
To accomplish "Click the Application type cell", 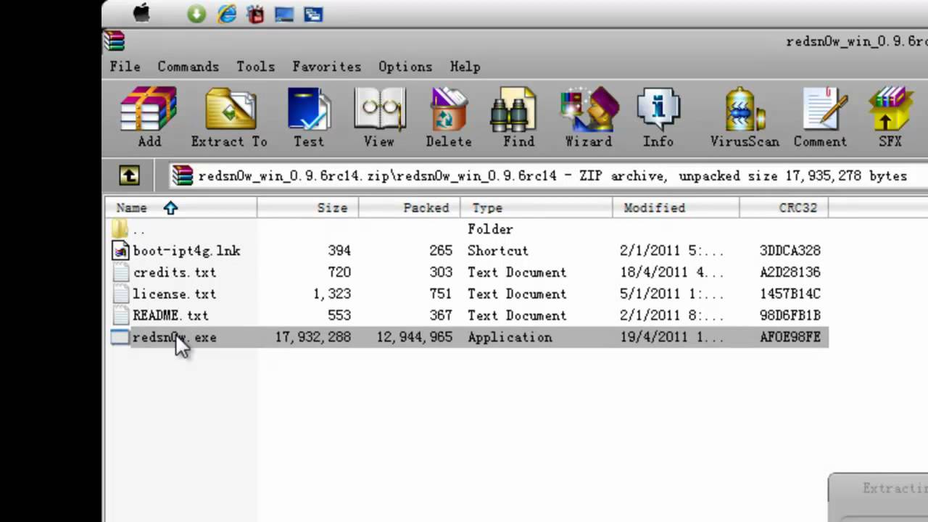I will tap(510, 337).
